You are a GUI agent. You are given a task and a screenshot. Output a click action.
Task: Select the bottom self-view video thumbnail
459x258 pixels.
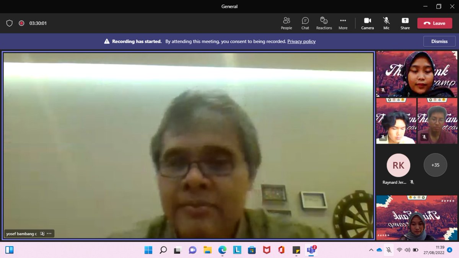[417, 218]
